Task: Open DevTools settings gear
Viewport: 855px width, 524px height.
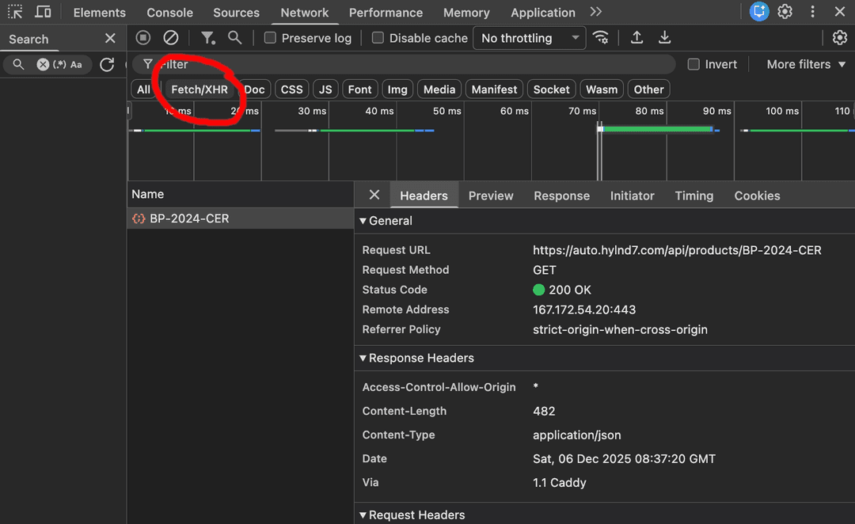Action: tap(785, 11)
